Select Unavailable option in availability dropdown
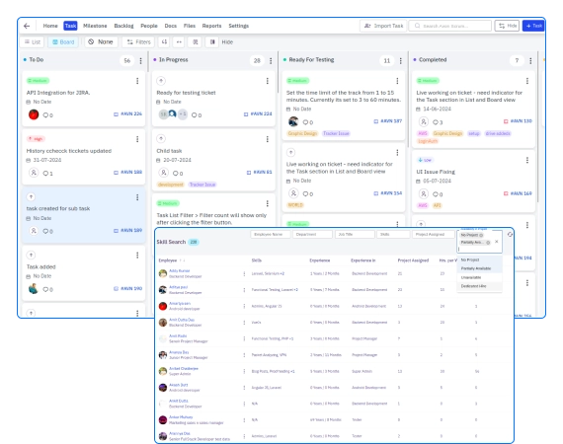The height and width of the screenshot is (444, 563). pos(471,277)
